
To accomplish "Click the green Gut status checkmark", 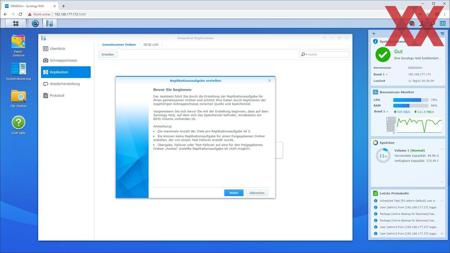I will 383,55.
